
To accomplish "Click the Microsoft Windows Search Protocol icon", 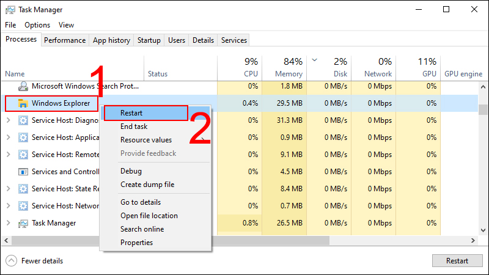I will (x=23, y=86).
